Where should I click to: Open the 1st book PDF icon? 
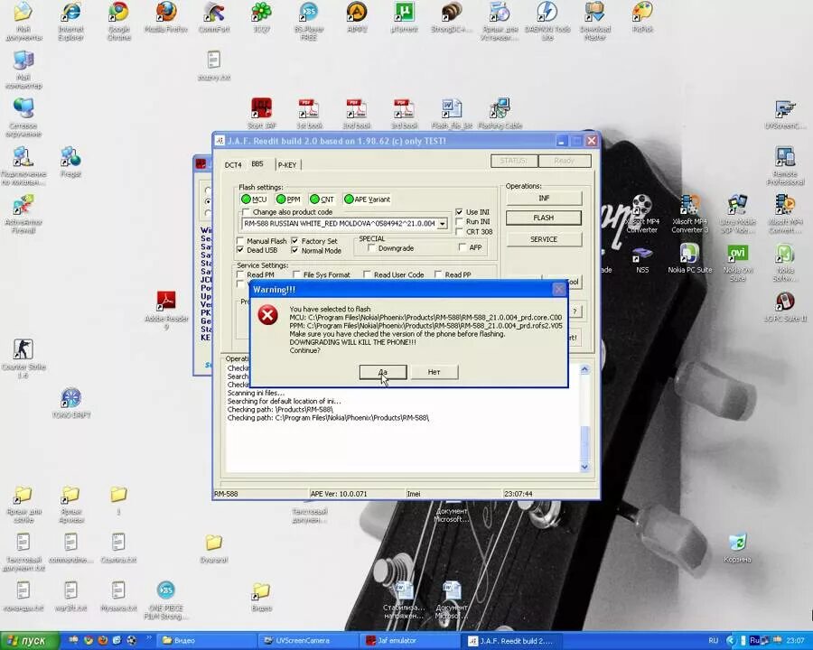click(309, 114)
